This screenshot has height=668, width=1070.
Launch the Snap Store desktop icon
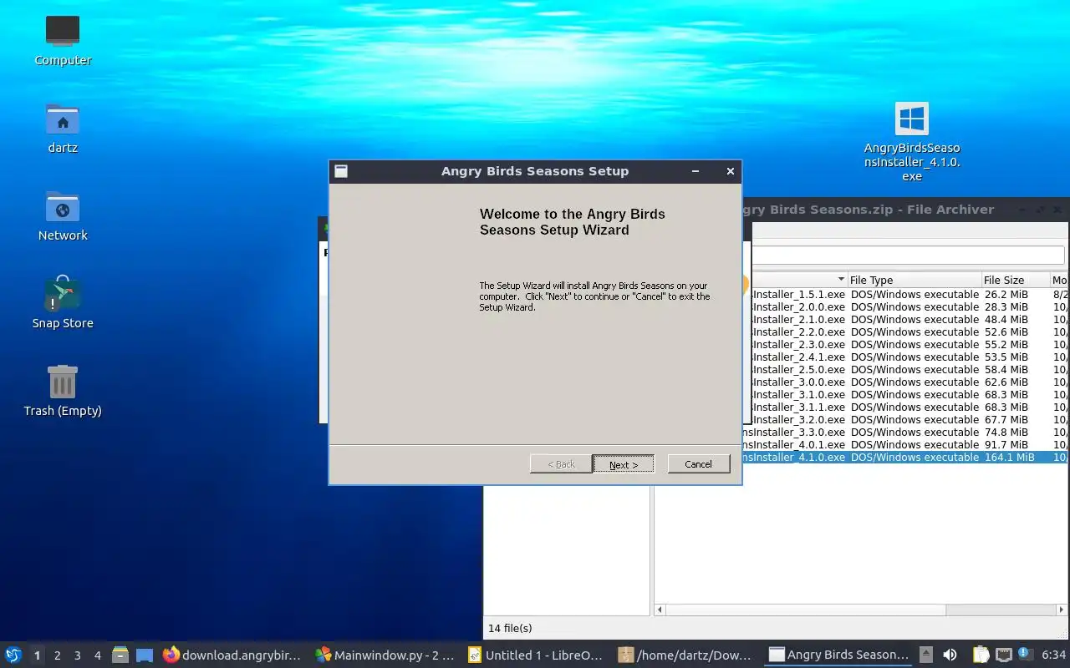(63, 302)
